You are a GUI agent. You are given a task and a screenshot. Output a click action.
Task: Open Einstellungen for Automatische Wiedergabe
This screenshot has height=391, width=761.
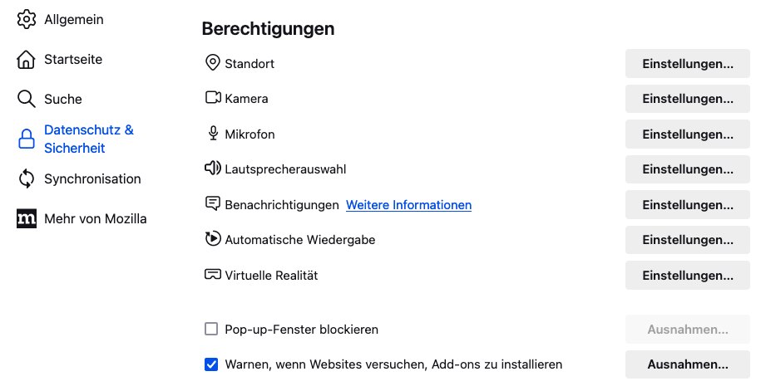pos(688,240)
